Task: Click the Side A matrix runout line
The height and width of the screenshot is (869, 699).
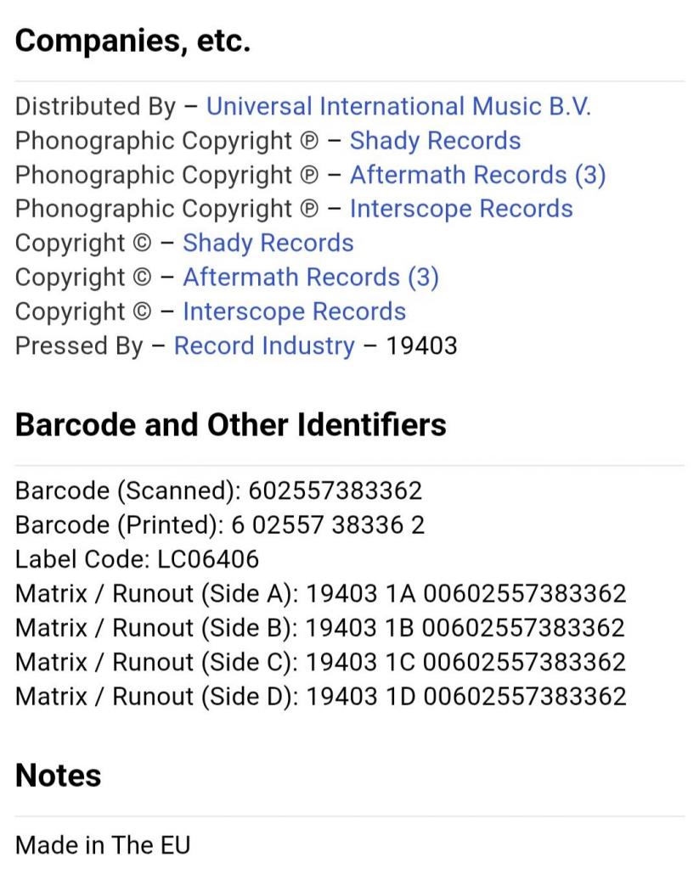Action: pos(320,594)
